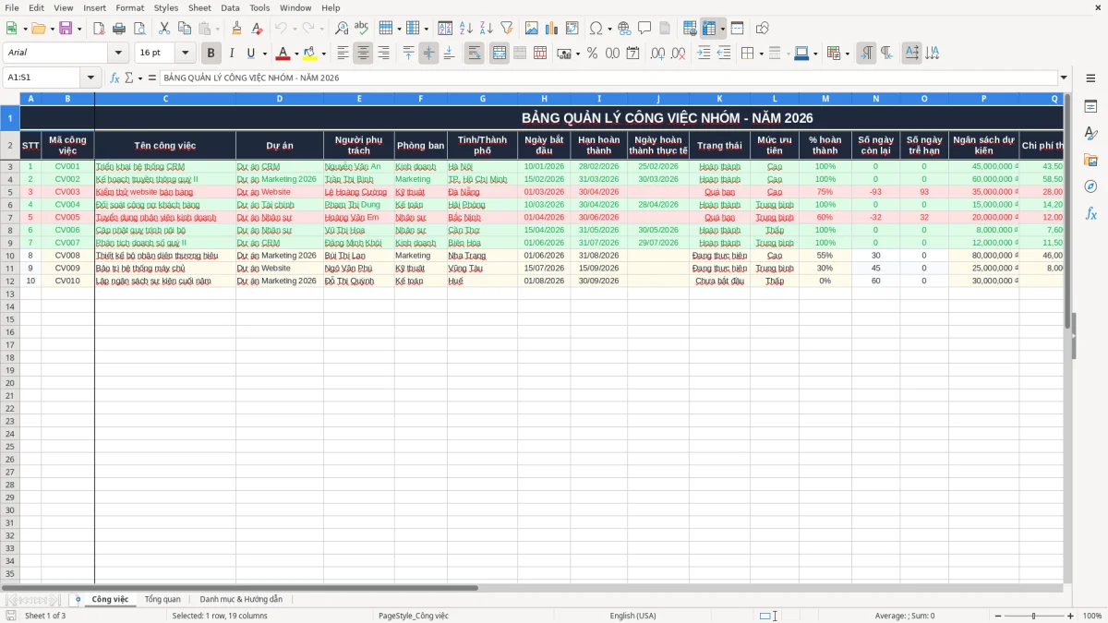Click the Zoom In plus button

point(1070,616)
